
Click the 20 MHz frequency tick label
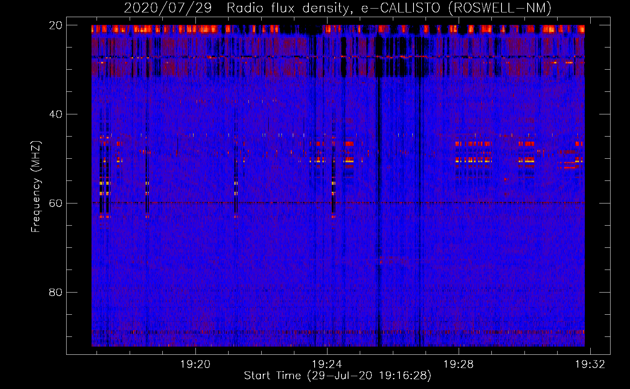(55, 25)
